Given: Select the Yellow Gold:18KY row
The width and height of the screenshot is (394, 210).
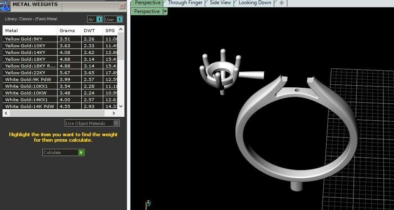Looking at the screenshot, I should [x=60, y=59].
